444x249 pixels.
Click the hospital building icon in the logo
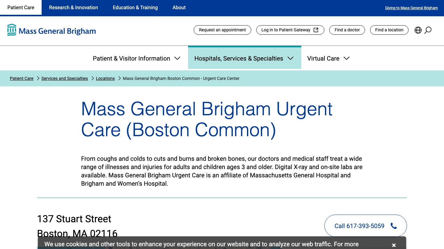click(11, 30)
